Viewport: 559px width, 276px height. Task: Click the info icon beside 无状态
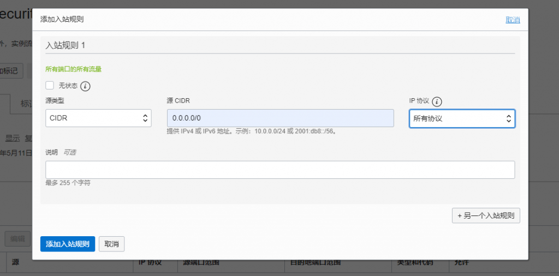[x=86, y=86]
